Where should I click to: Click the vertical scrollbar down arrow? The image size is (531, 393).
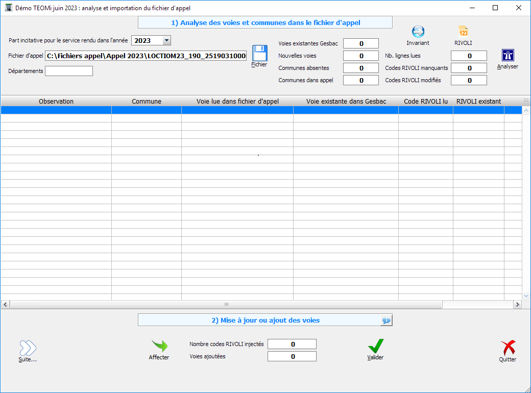[526, 296]
